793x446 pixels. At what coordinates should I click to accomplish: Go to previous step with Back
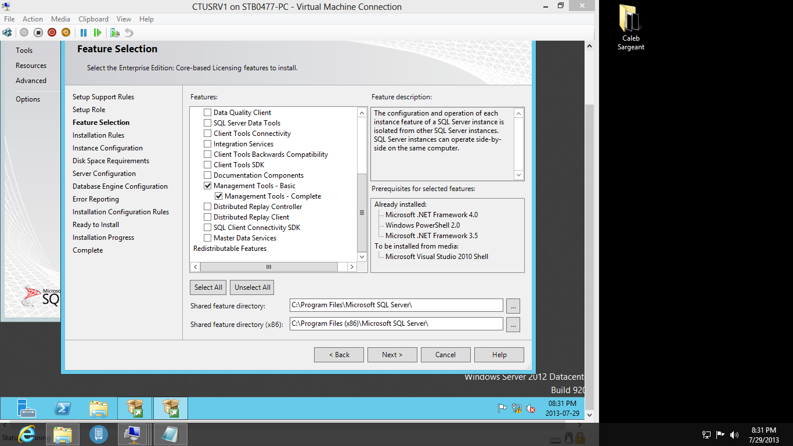339,355
